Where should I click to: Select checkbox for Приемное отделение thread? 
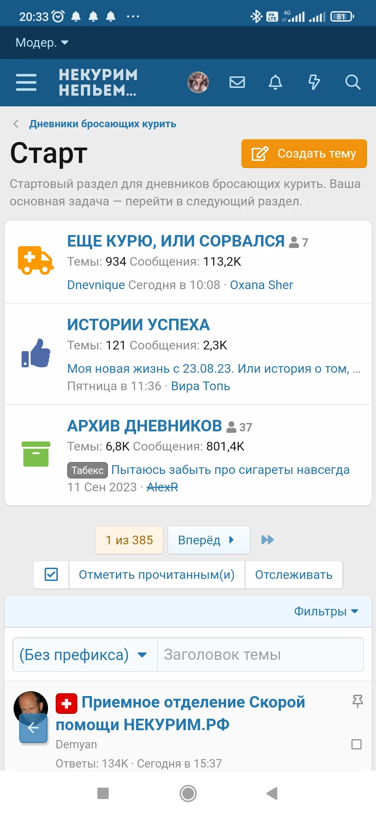357,745
